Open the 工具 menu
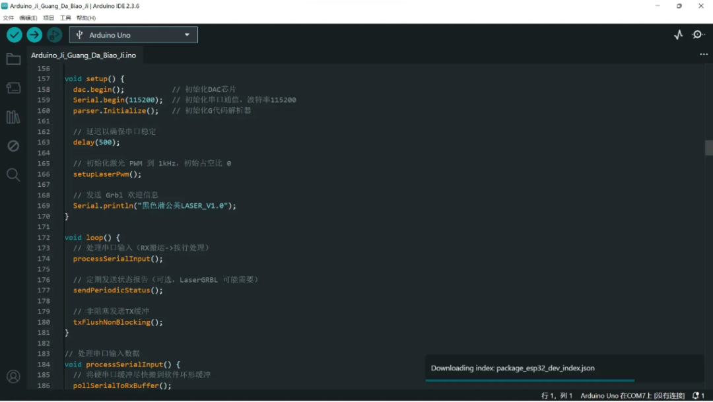Image resolution: width=713 pixels, height=402 pixels. pyautogui.click(x=65, y=18)
